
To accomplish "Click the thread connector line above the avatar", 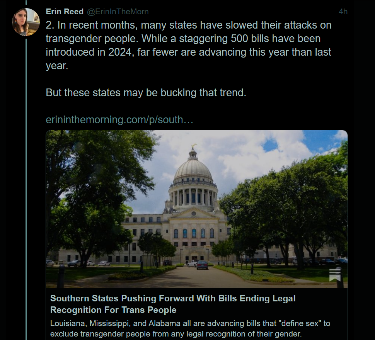I will click(x=26, y=2).
